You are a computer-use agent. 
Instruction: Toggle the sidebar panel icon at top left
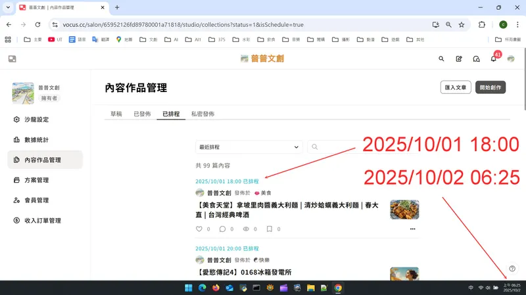12,59
